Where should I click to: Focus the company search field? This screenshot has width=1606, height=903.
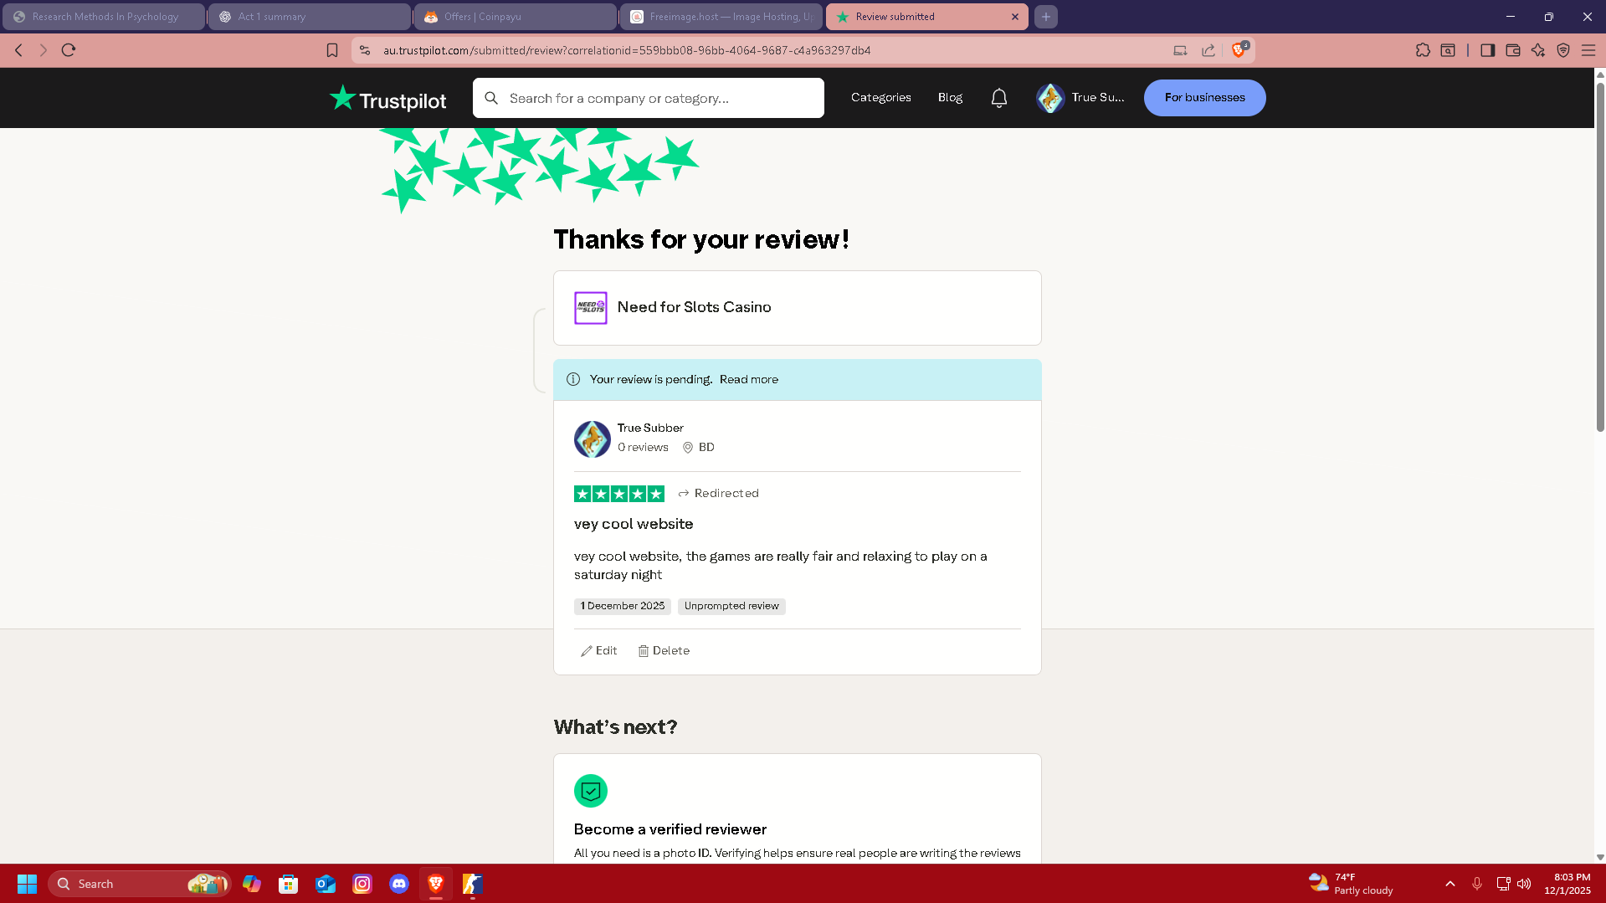pyautogui.click(x=649, y=98)
